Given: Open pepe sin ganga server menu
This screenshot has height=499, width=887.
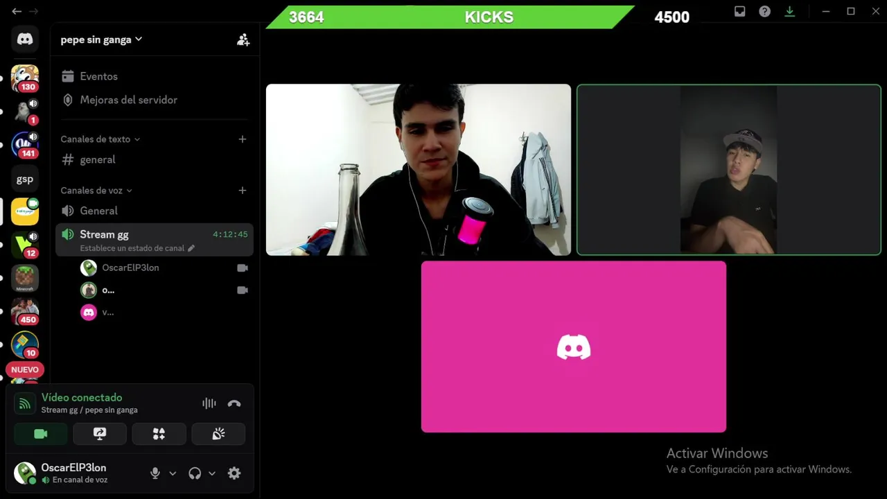Looking at the screenshot, I should tap(101, 40).
